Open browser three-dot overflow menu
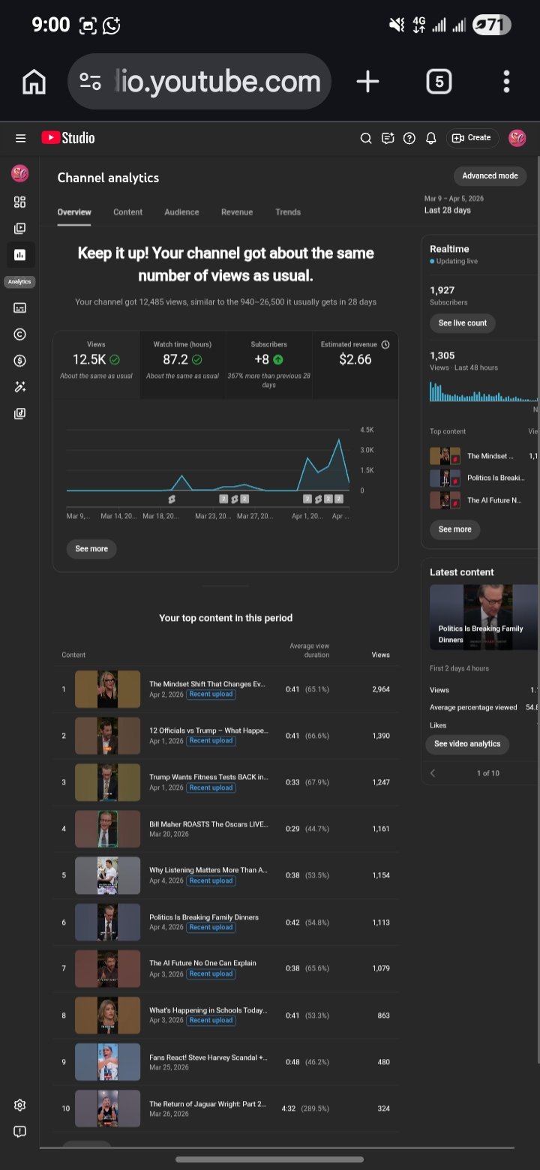The width and height of the screenshot is (540, 1170). tap(506, 82)
